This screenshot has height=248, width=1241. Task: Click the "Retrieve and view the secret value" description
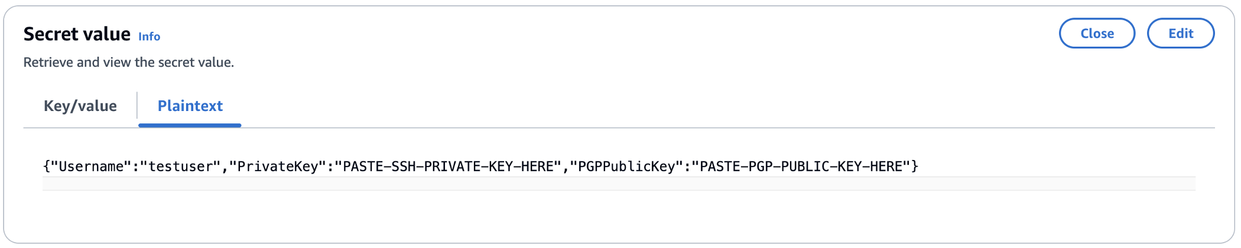click(129, 63)
